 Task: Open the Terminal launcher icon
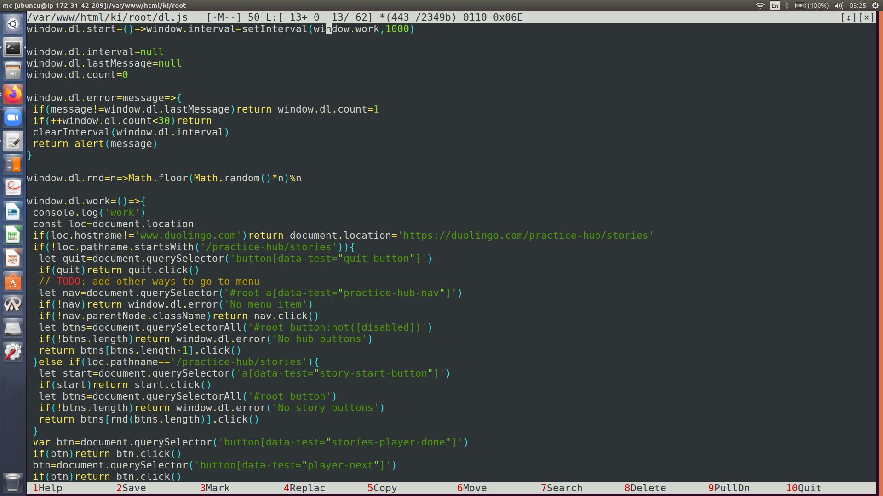(13, 48)
